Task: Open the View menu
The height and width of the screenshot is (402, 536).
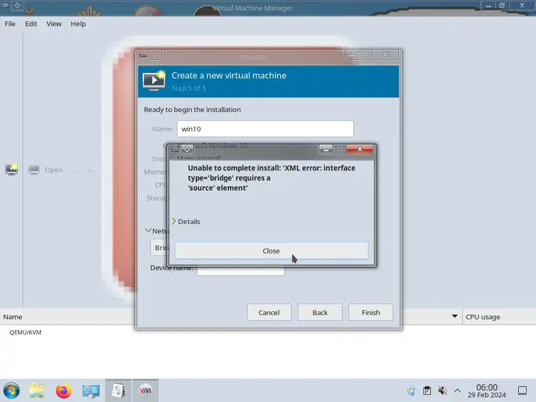Action: tap(54, 24)
